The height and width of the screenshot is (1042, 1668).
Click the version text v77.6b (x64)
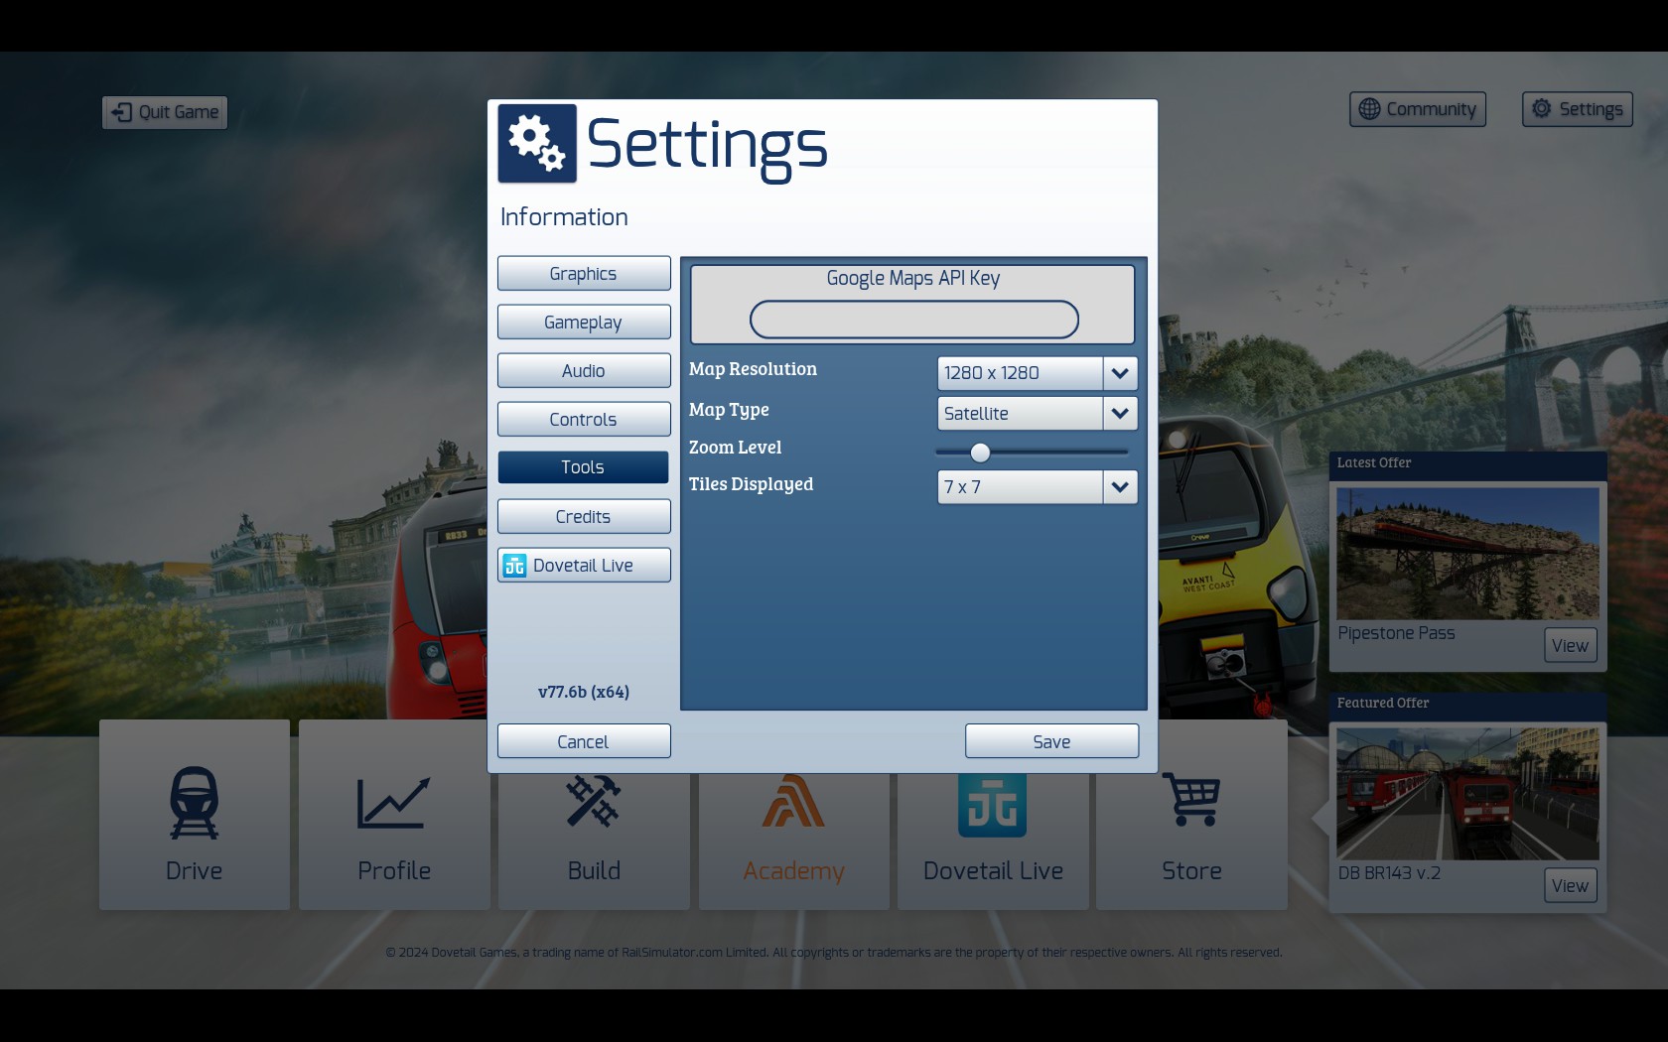click(584, 693)
